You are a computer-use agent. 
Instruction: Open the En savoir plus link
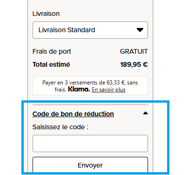[x=108, y=90]
